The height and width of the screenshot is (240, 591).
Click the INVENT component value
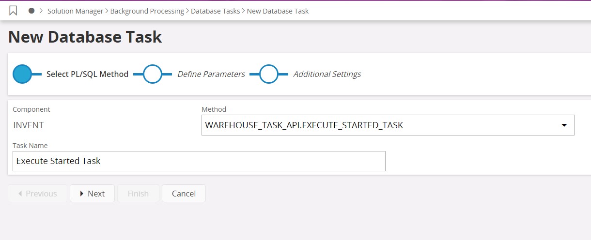(x=29, y=125)
